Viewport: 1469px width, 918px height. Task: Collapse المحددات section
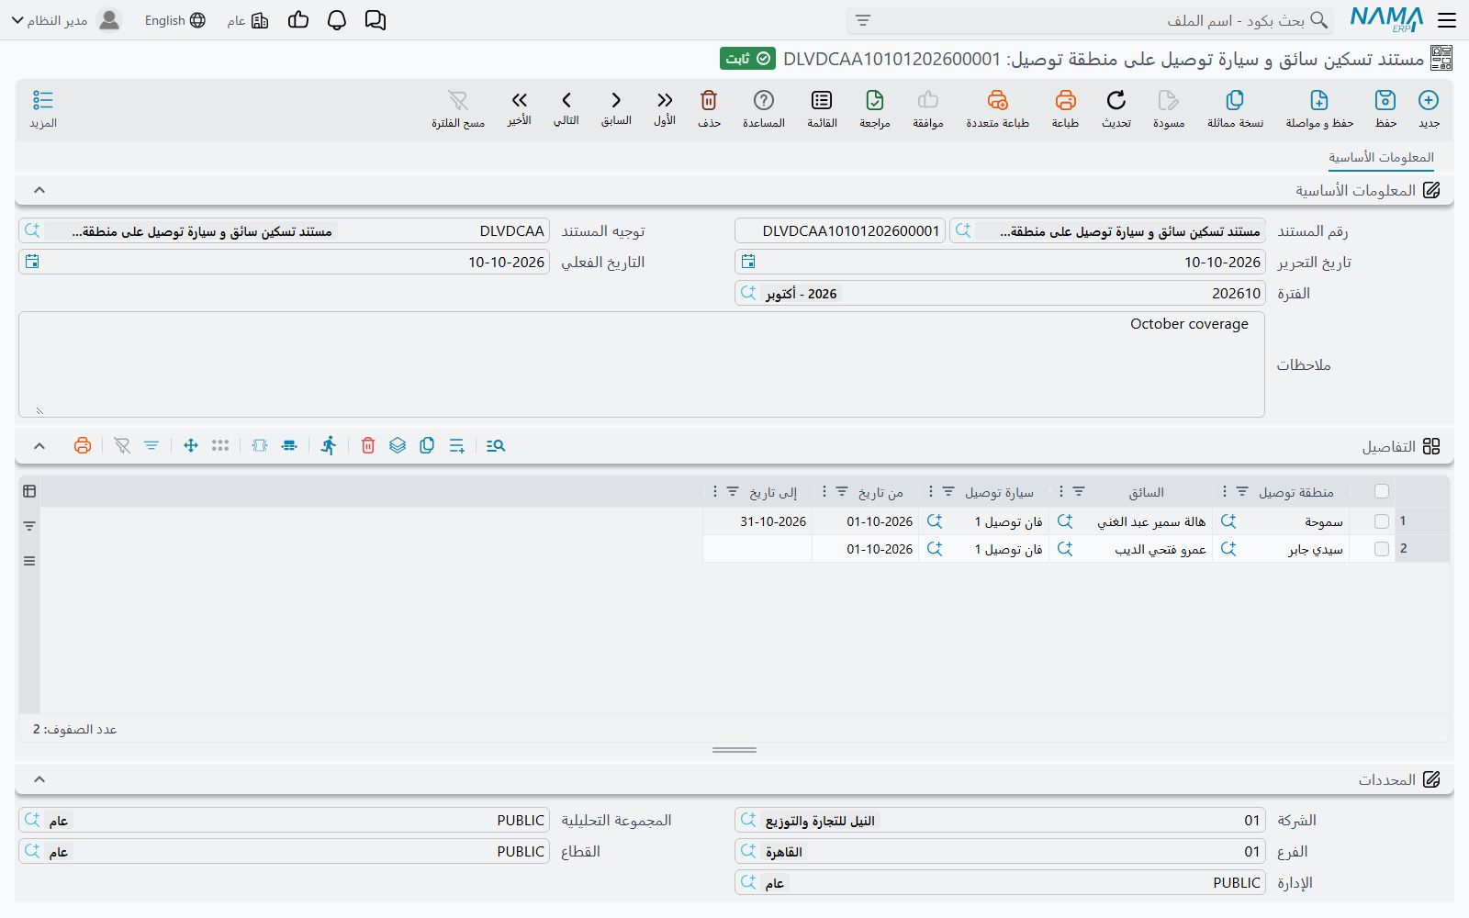click(x=39, y=779)
